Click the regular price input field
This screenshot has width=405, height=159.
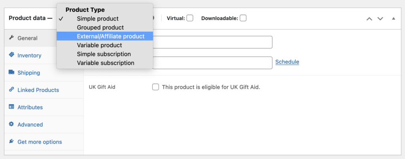click(x=212, y=42)
